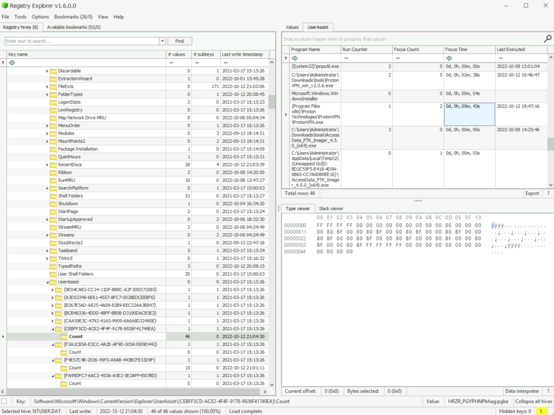Click the TypedPaths folder icon
Screen dimensions: 554x415
tap(53, 266)
